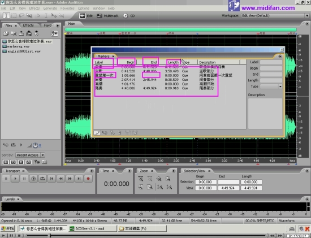Toggle Loop Play icon in Files panel

(x=14, y=145)
